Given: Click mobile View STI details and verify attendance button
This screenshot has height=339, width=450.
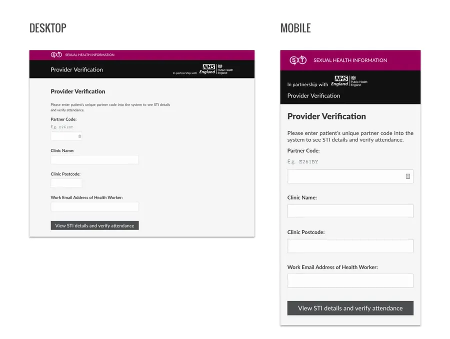Looking at the screenshot, I should (350, 308).
